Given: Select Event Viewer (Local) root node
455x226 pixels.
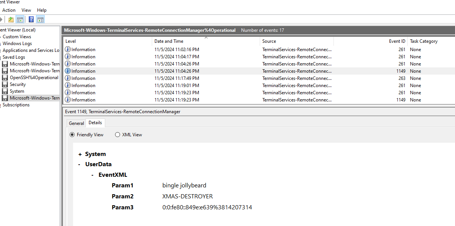Looking at the screenshot, I should pos(18,30).
